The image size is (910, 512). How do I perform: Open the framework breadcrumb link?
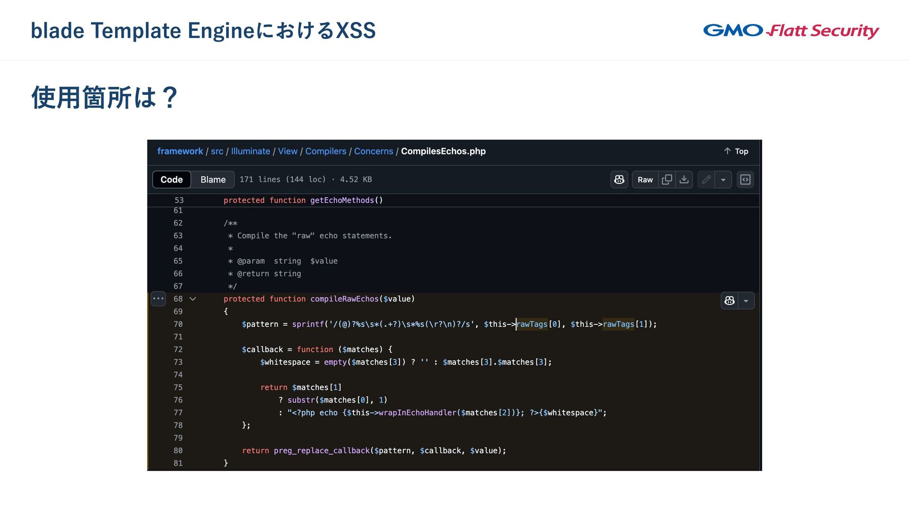(180, 151)
